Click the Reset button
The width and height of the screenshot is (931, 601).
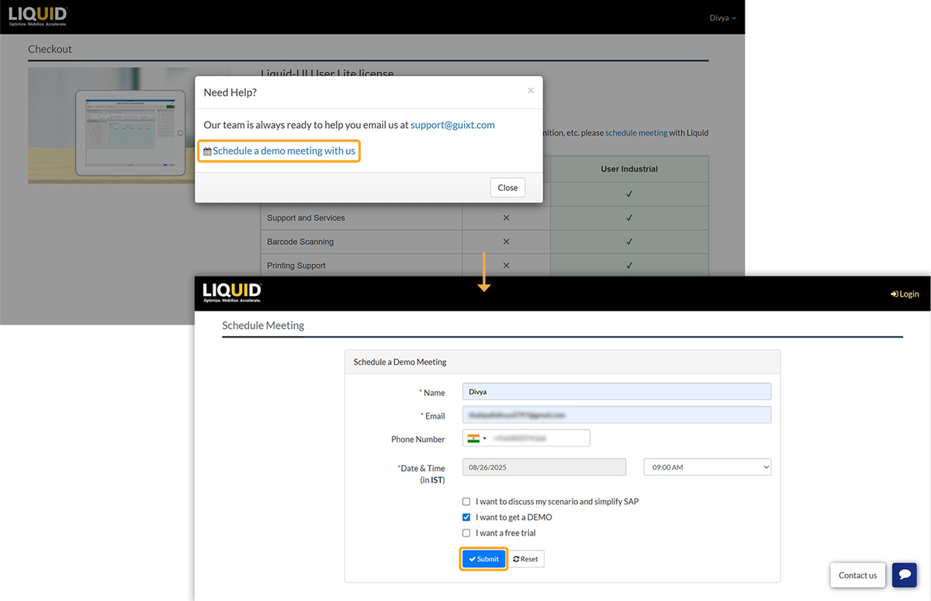coord(526,558)
